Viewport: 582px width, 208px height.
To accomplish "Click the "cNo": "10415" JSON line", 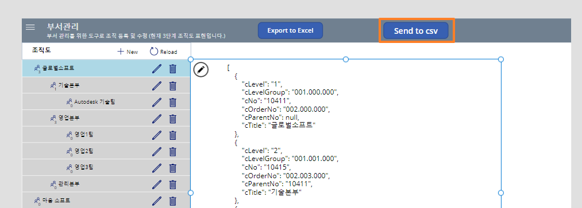I will (x=266, y=167).
